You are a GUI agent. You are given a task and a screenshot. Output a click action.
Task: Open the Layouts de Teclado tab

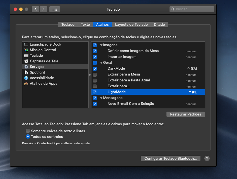[x=131, y=25]
